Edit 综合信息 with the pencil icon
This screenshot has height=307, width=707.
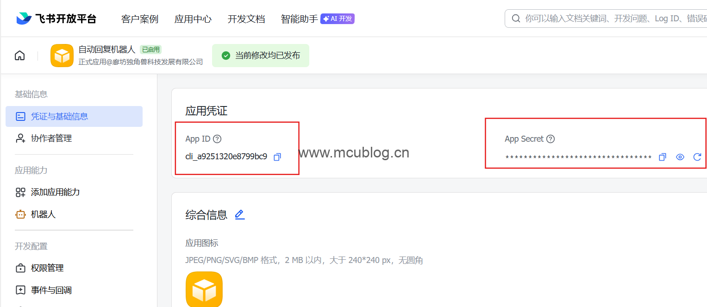(x=239, y=214)
